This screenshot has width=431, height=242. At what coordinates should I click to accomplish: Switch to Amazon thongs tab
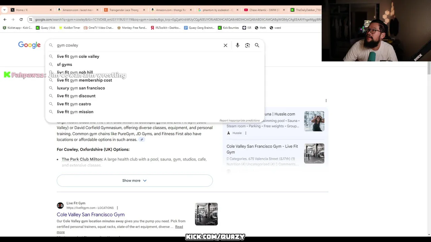pos(171,10)
